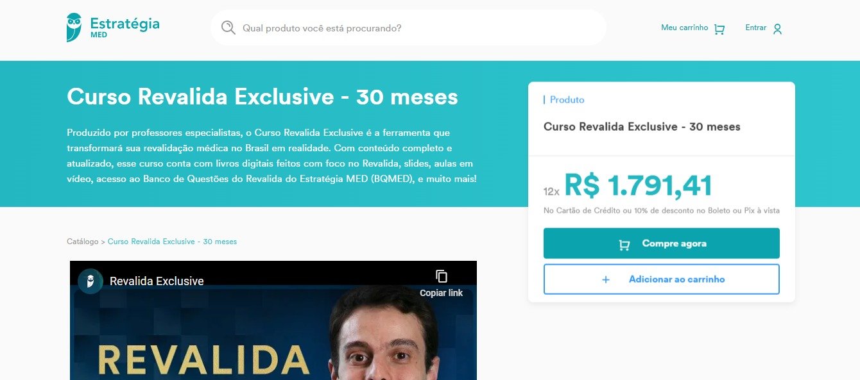Click the cart icon inside Compre agora
This screenshot has width=860, height=380.
[x=624, y=244]
